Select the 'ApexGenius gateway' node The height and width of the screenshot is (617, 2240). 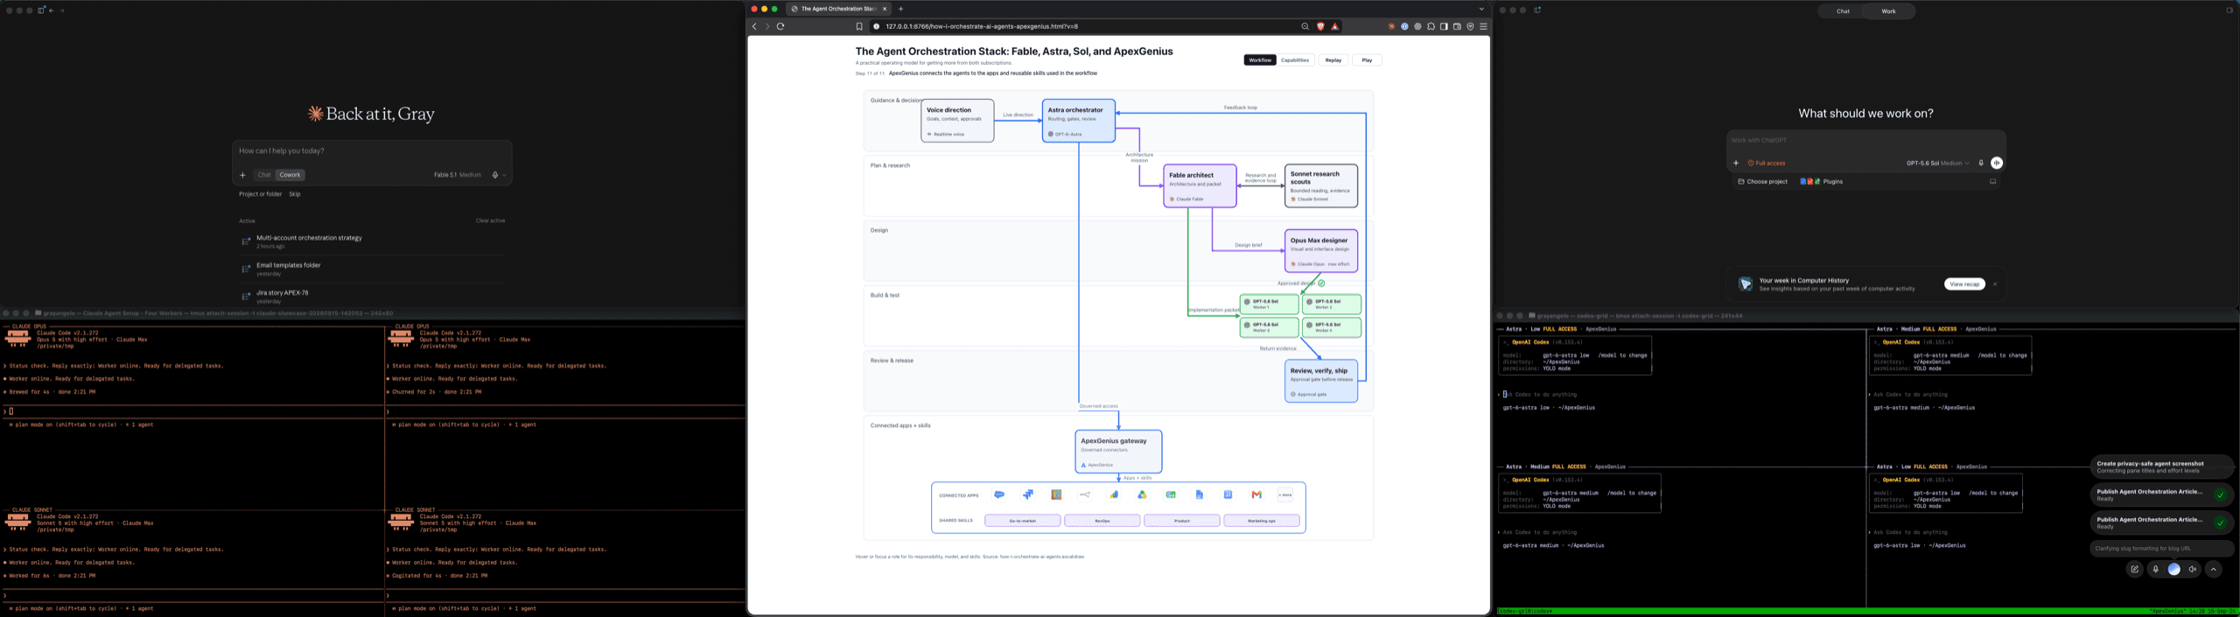point(1118,452)
